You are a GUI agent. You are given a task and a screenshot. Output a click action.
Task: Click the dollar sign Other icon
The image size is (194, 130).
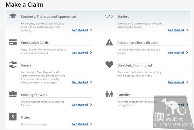click(x=13, y=117)
